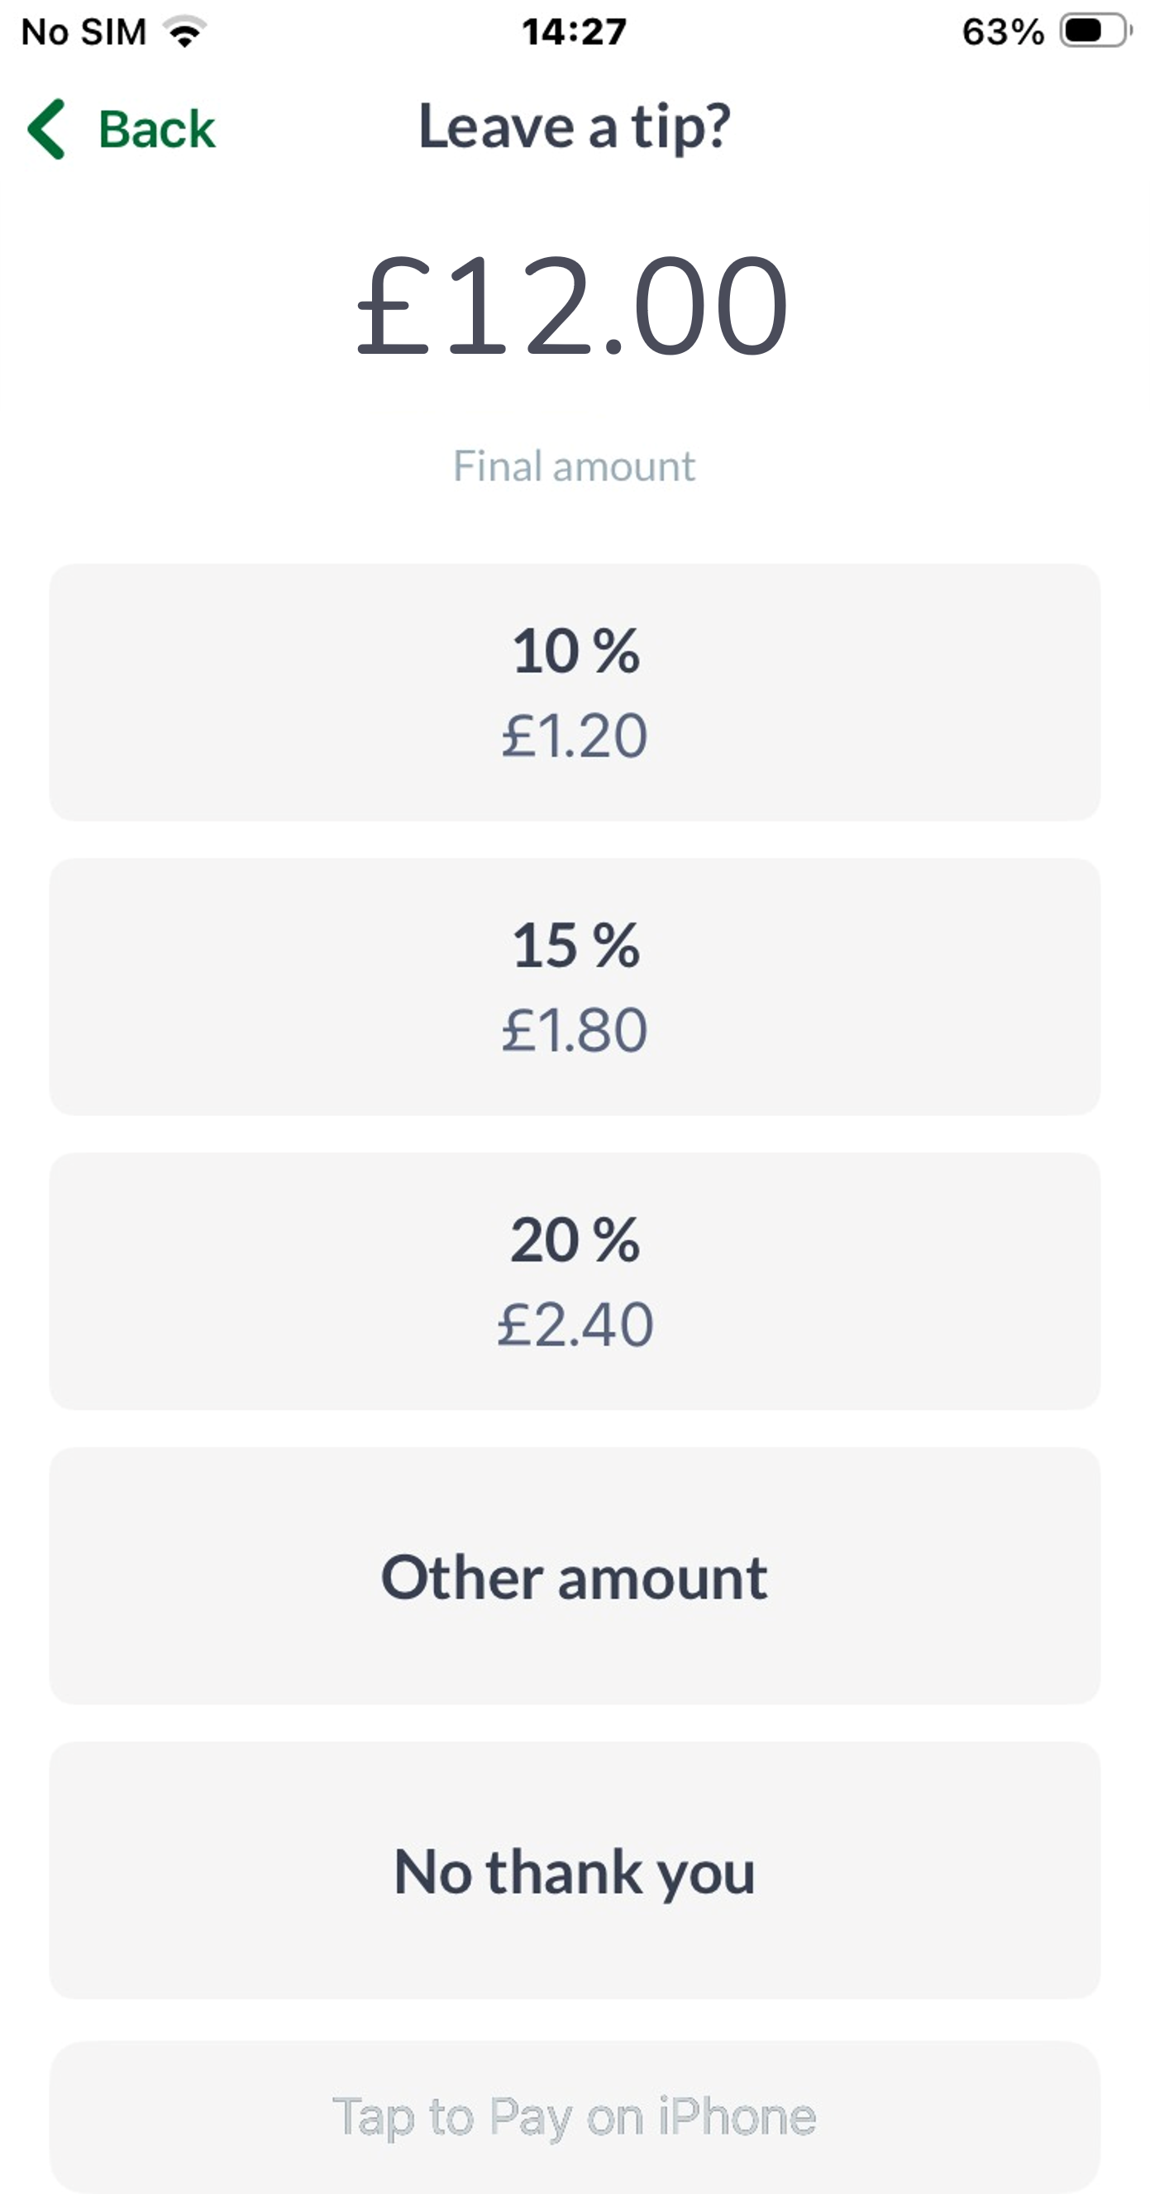The width and height of the screenshot is (1150, 2194).
Task: Decline tipping with No thank you
Action: 575,1872
